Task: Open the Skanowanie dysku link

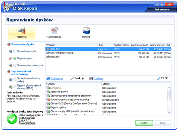Action: (23, 44)
